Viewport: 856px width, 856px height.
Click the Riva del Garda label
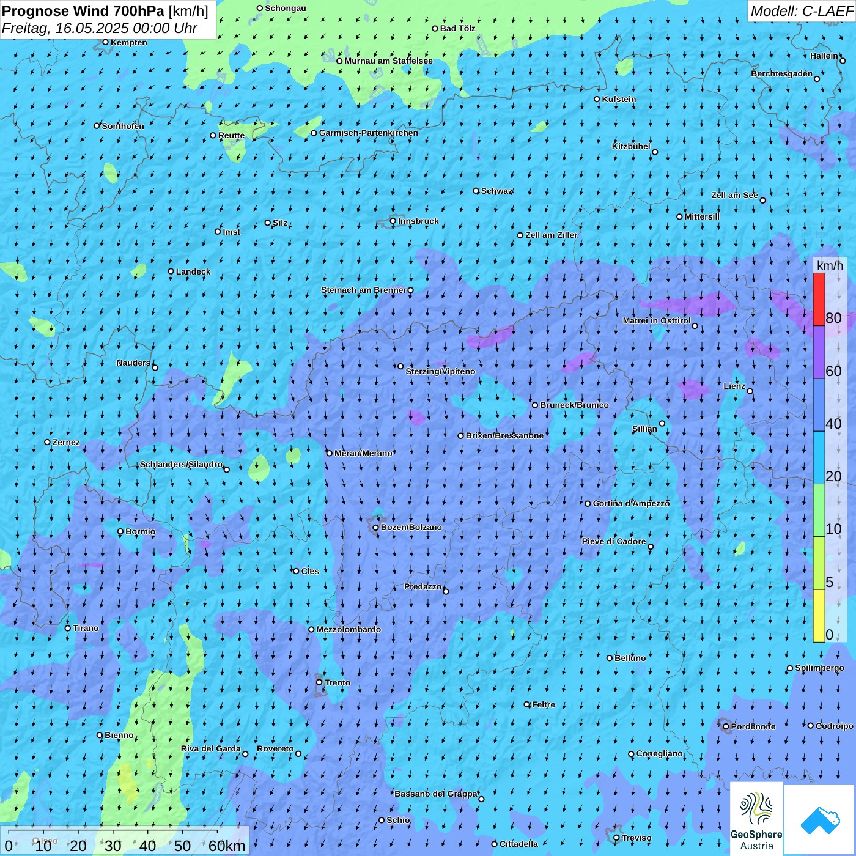pyautogui.click(x=211, y=748)
